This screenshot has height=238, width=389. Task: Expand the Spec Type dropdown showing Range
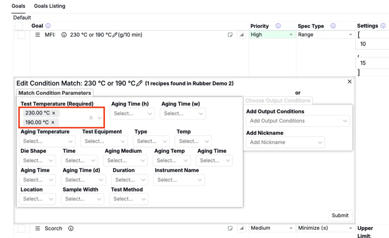coord(326,35)
